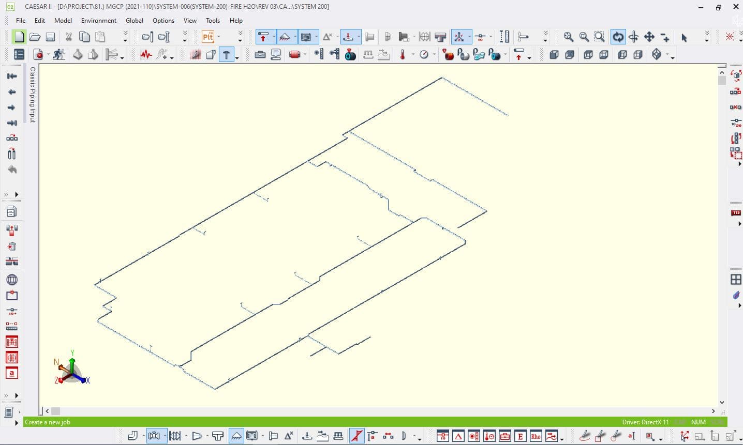The width and height of the screenshot is (743, 445).
Task: Open the dropdown next to the thermometer icon
Action: point(413,54)
